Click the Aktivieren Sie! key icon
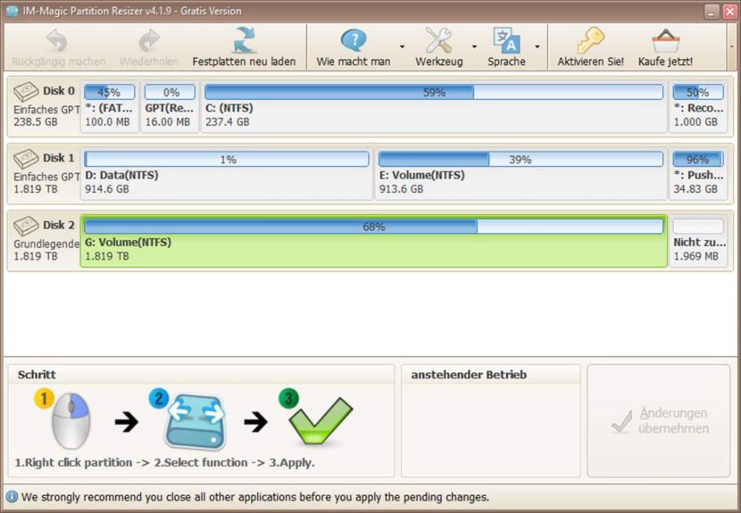This screenshot has height=513, width=741. [x=590, y=41]
